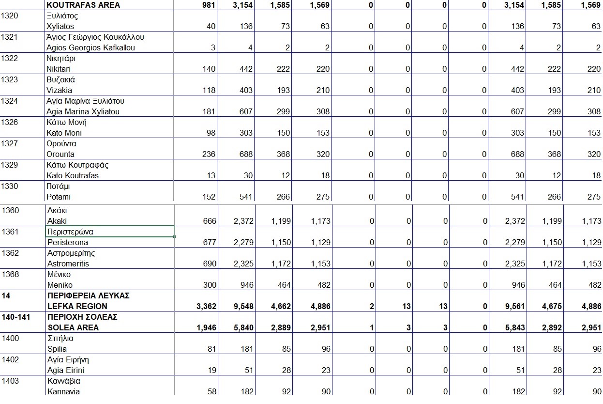Select the cell containing 981
This screenshot has height=404, width=603.
(x=208, y=5)
